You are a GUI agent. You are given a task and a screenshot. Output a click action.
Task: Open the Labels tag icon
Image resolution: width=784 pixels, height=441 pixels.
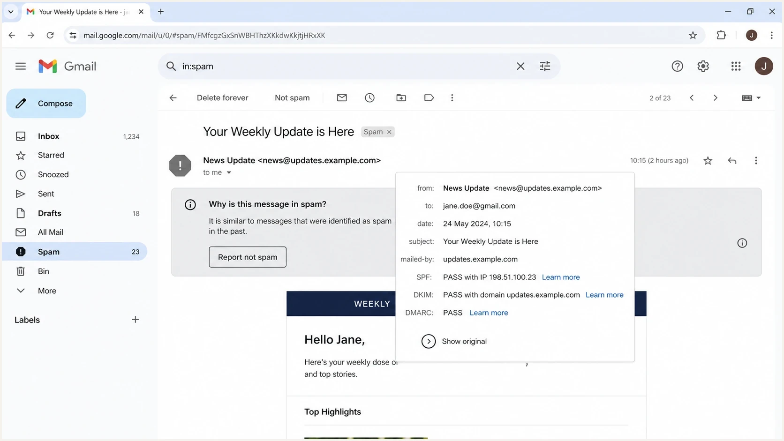point(429,97)
